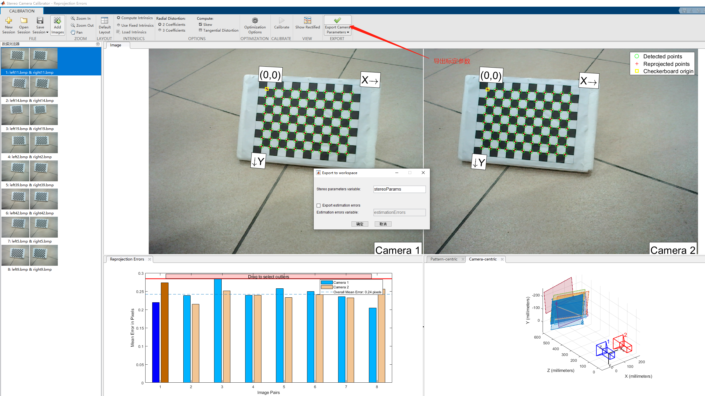Select the Pan hand tool
The image size is (705, 396).
point(77,32)
